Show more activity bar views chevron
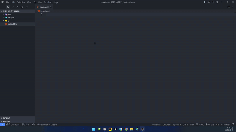Image resolution: width=236 pixels, height=132 pixels. tap(27, 7)
